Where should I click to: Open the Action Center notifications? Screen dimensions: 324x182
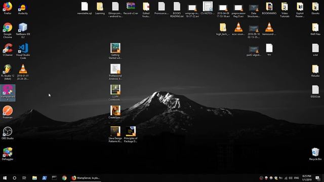318,178
